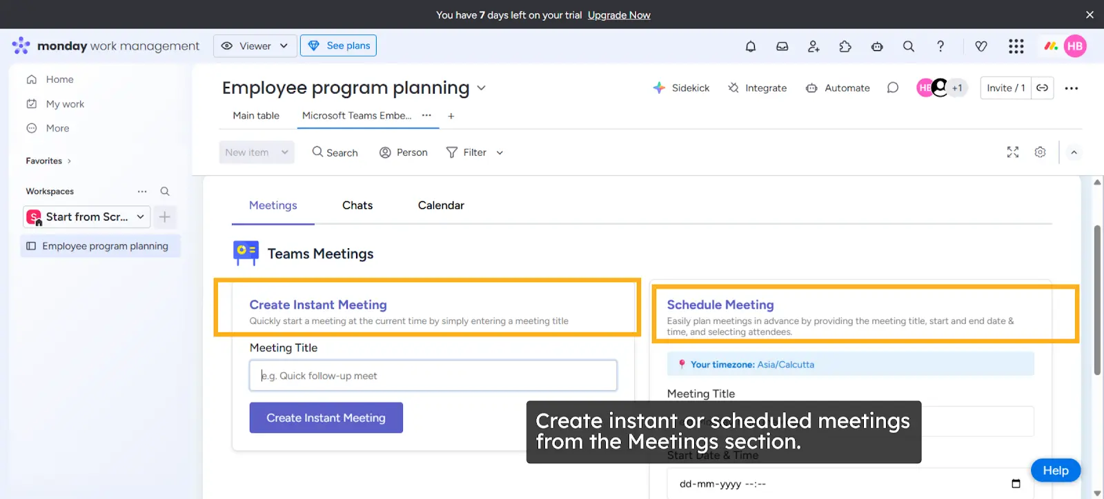This screenshot has height=499, width=1104.
Task: Open the AI assistant robot icon
Action: [x=876, y=45]
